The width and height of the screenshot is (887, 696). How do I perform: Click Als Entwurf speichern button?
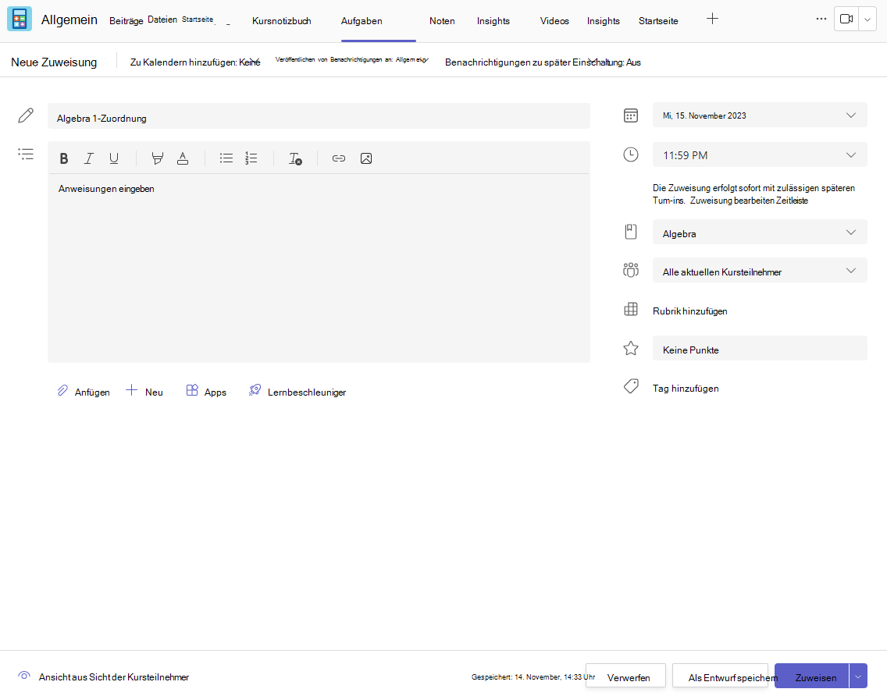pyautogui.click(x=720, y=676)
